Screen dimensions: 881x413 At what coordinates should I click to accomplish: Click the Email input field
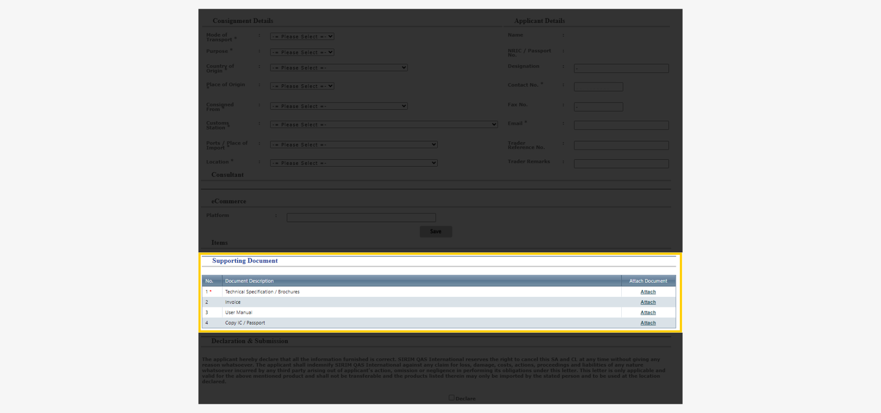pyautogui.click(x=621, y=125)
